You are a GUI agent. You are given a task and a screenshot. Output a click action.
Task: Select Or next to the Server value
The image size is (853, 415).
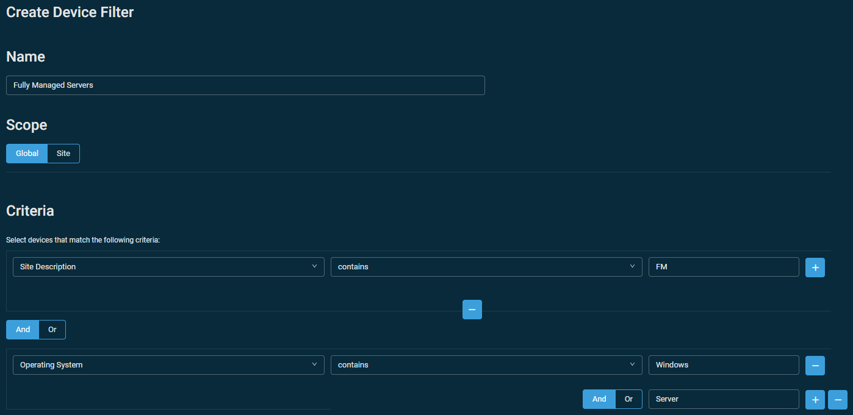point(628,399)
